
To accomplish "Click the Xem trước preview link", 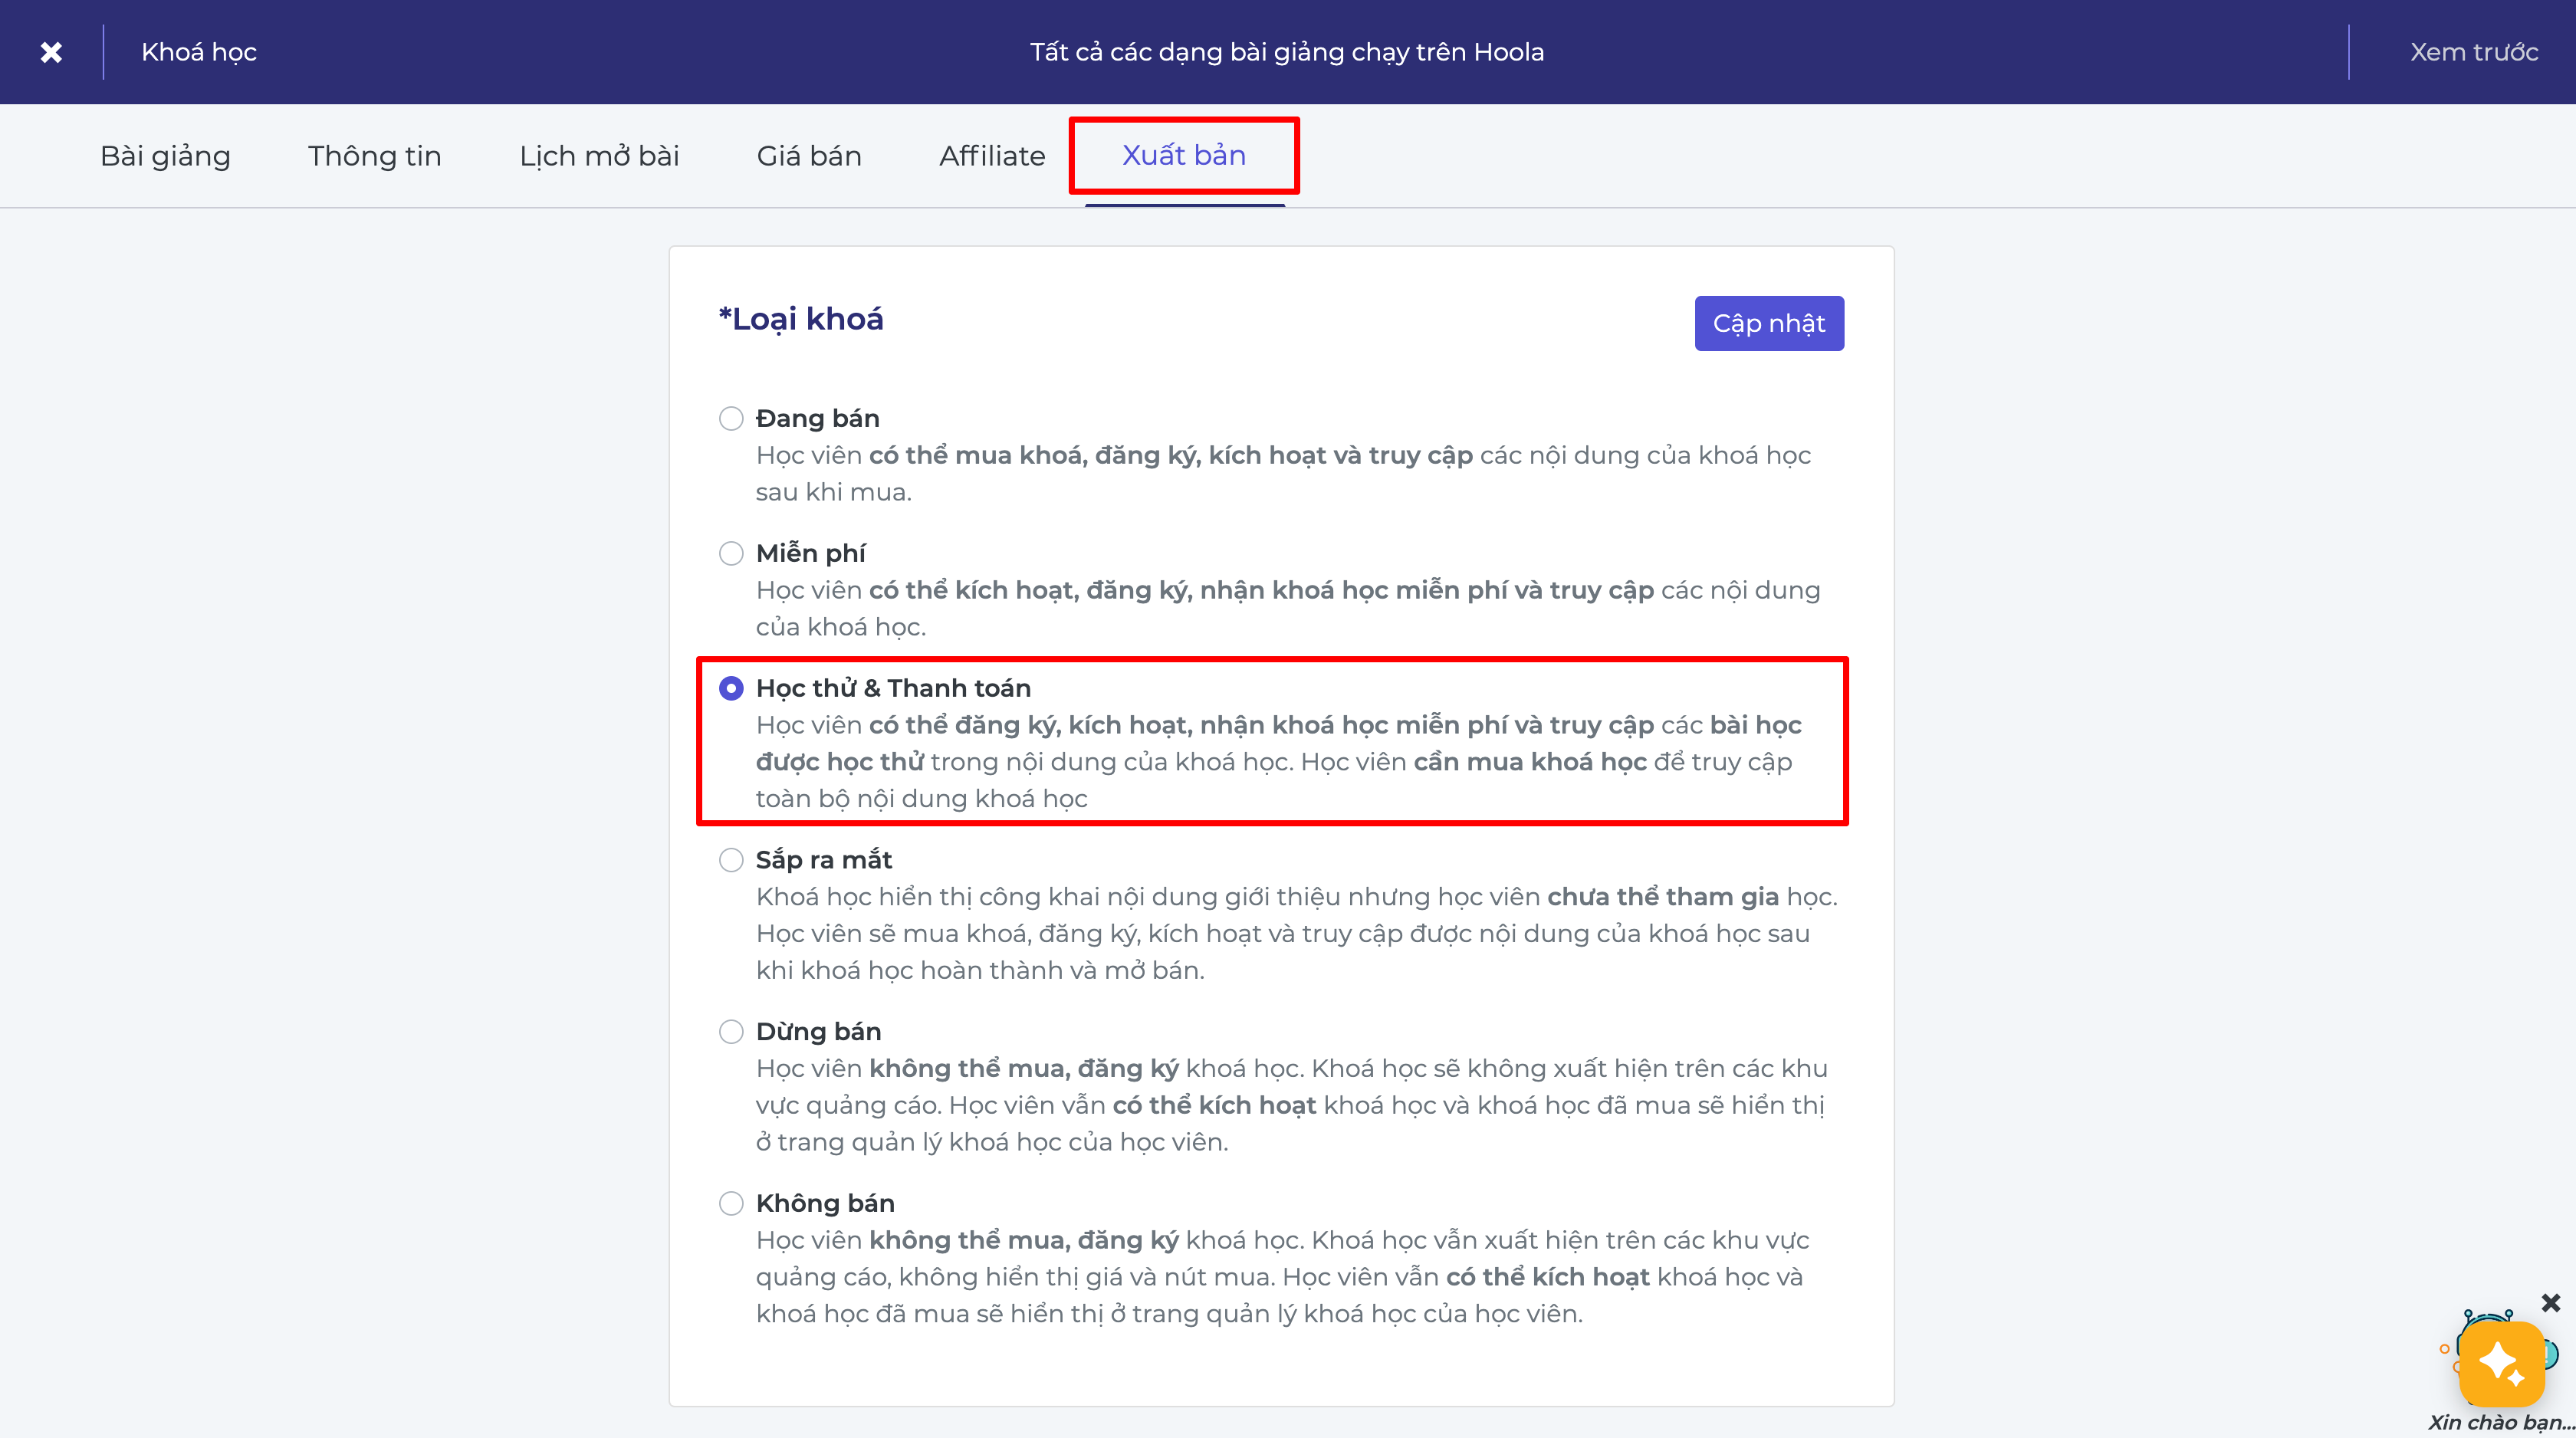I will coord(2474,52).
